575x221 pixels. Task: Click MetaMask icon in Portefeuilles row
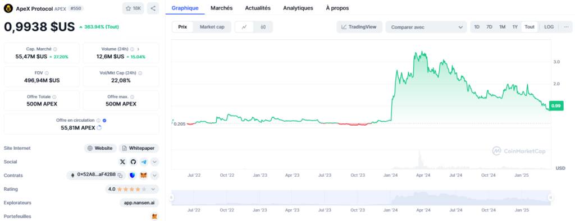[155, 217]
